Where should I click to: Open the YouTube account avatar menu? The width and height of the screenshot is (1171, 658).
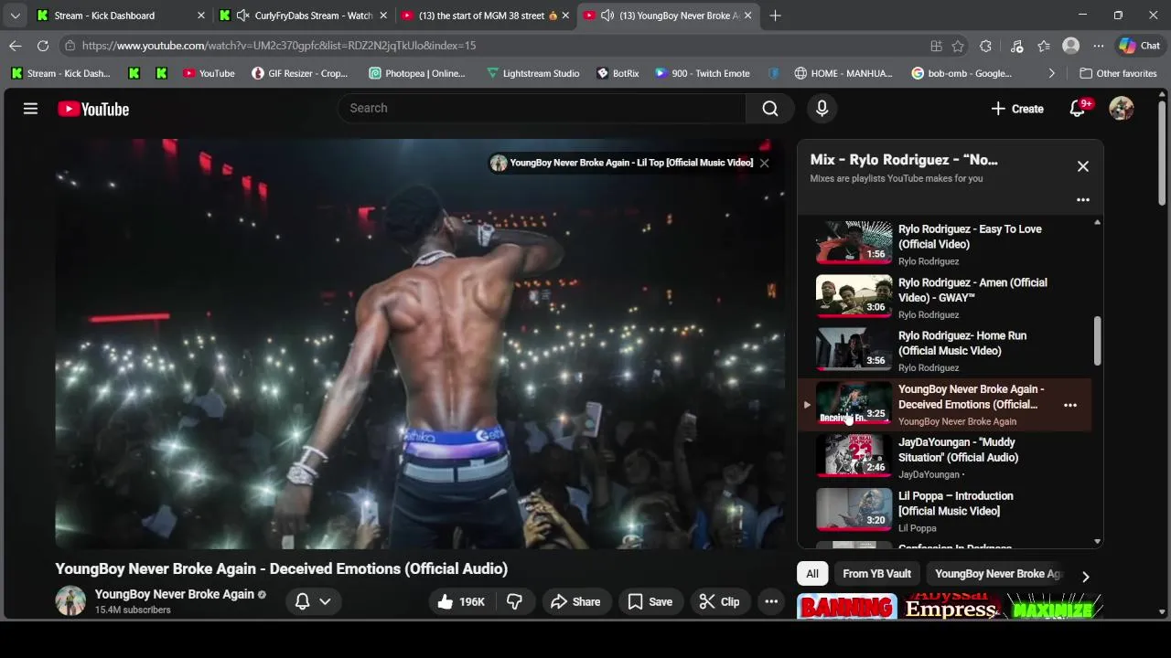[x=1122, y=109]
